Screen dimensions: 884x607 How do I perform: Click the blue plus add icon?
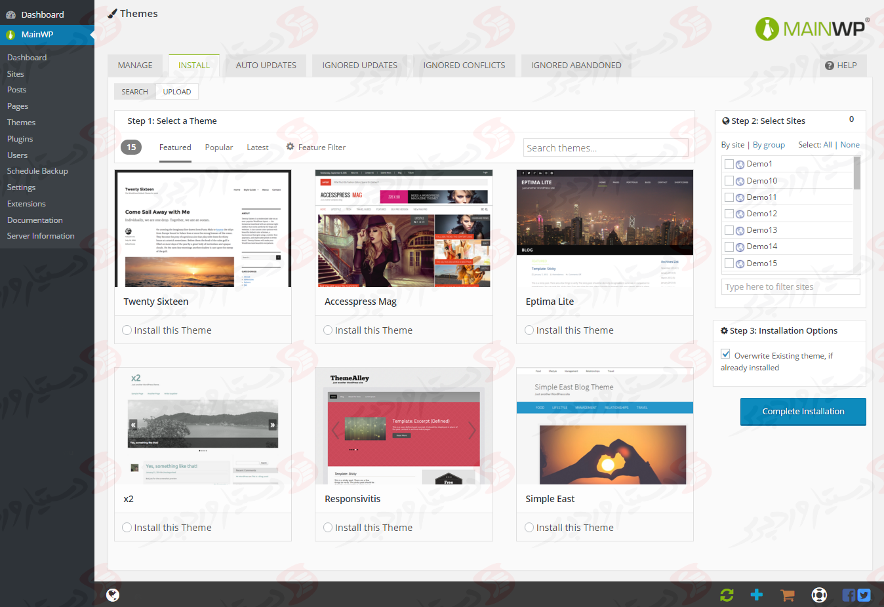[x=757, y=595]
